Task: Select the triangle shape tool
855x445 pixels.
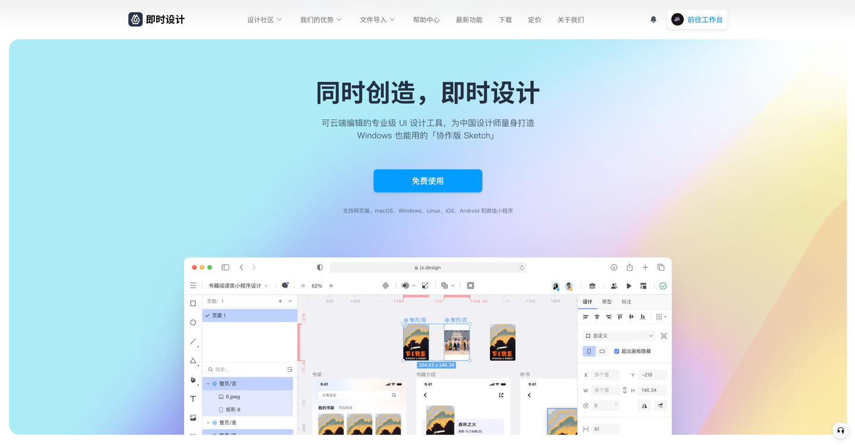Action: [193, 361]
